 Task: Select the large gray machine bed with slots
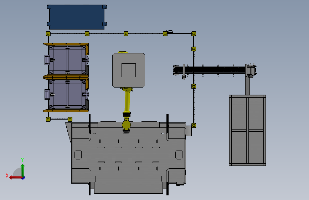click(x=129, y=156)
